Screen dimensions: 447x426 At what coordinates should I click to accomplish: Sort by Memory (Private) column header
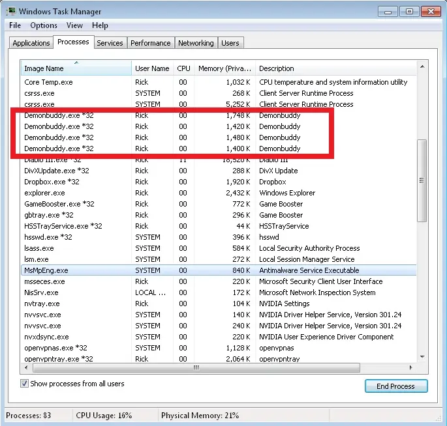point(224,68)
